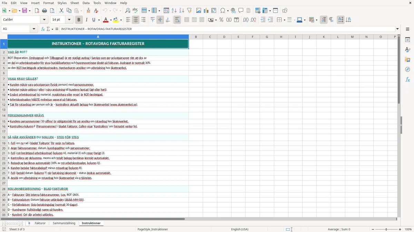The image size is (414, 232).
Task: Toggle Underline formatting
Action: (x=94, y=20)
